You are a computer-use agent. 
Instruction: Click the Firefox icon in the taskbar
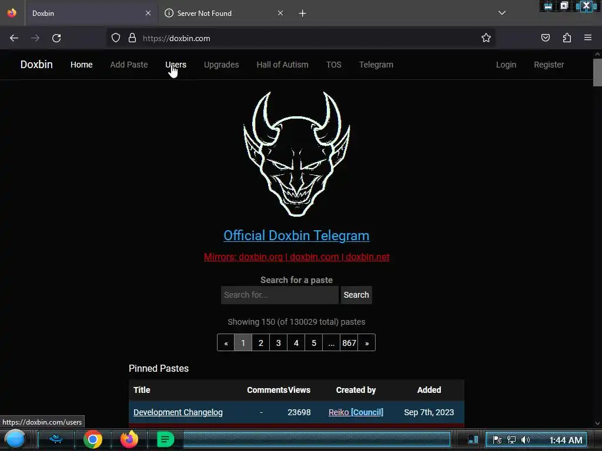[129, 439]
